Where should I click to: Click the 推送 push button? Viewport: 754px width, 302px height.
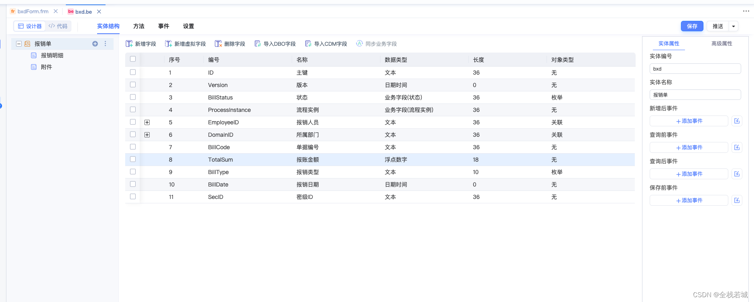718,26
